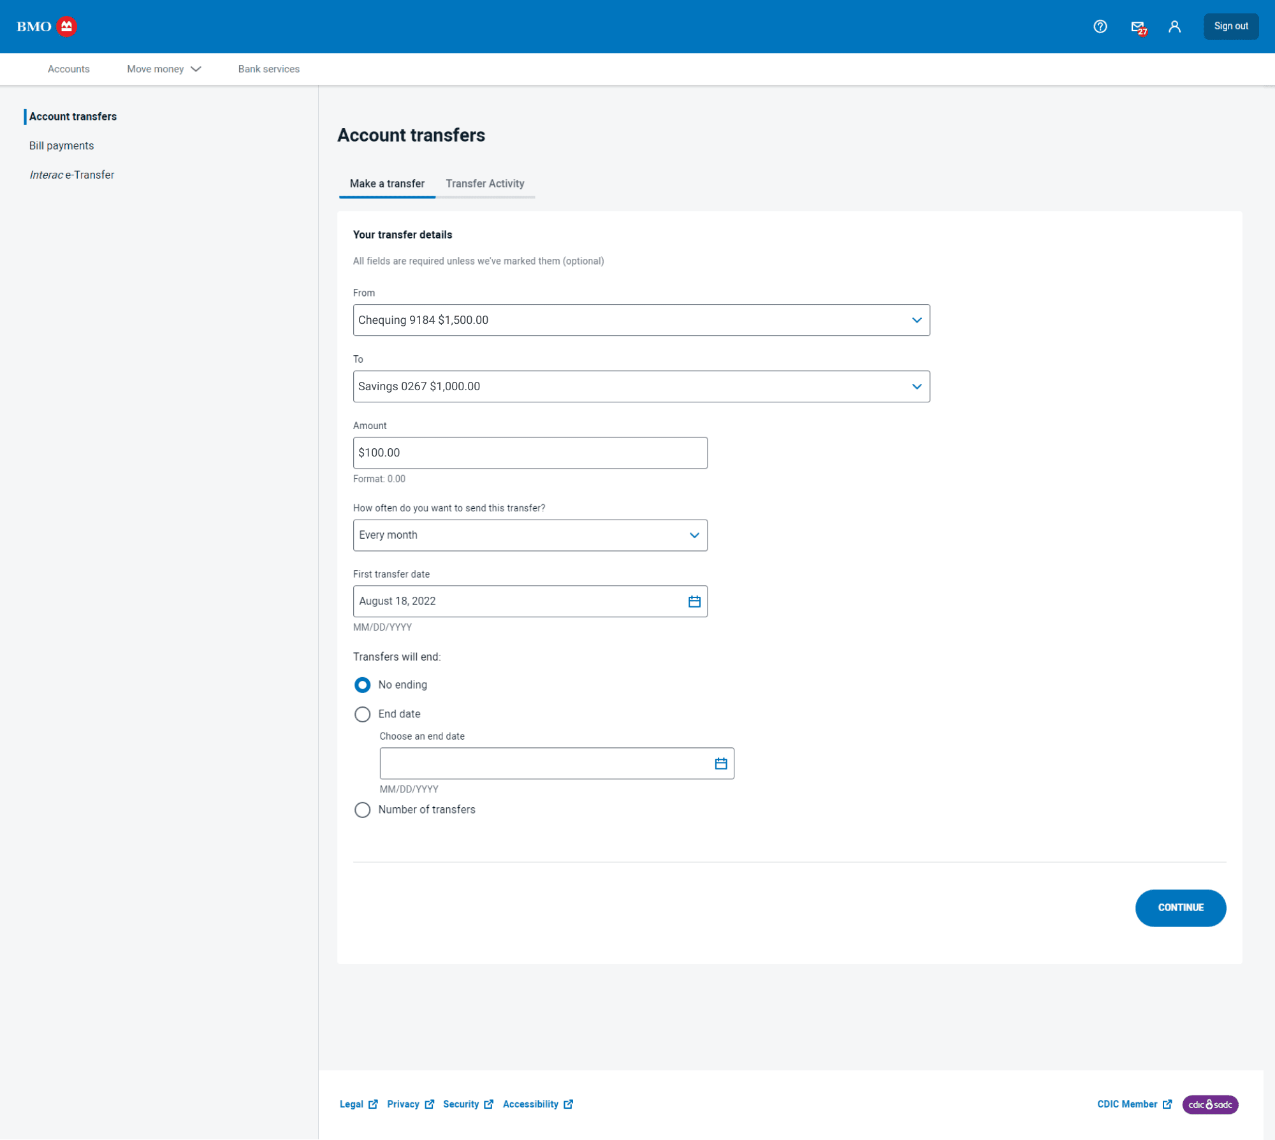
Task: Switch to Transfer Activity tab
Action: [485, 184]
